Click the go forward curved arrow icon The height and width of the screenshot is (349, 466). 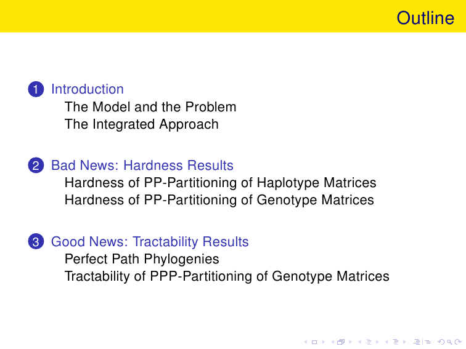tap(458, 342)
